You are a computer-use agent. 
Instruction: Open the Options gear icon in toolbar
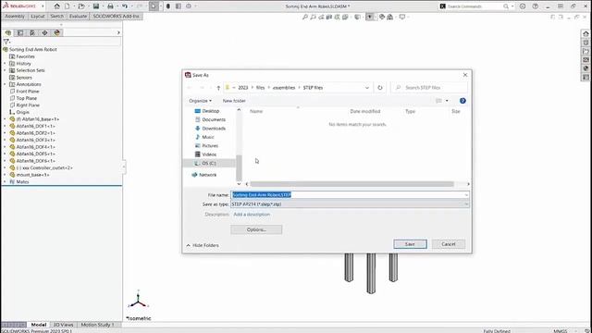tap(189, 6)
